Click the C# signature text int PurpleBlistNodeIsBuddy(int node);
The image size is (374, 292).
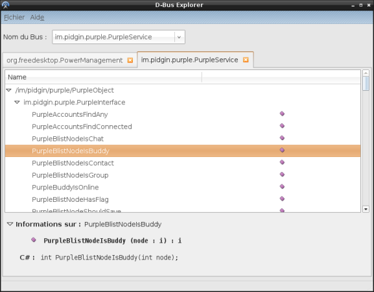click(x=110, y=258)
